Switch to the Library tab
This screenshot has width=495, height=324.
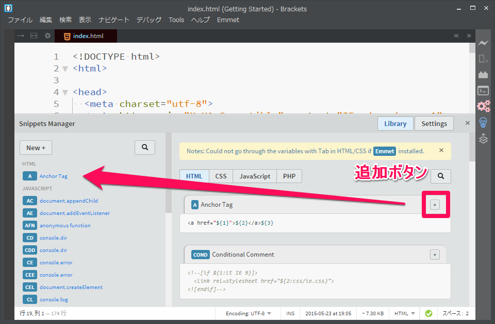395,123
